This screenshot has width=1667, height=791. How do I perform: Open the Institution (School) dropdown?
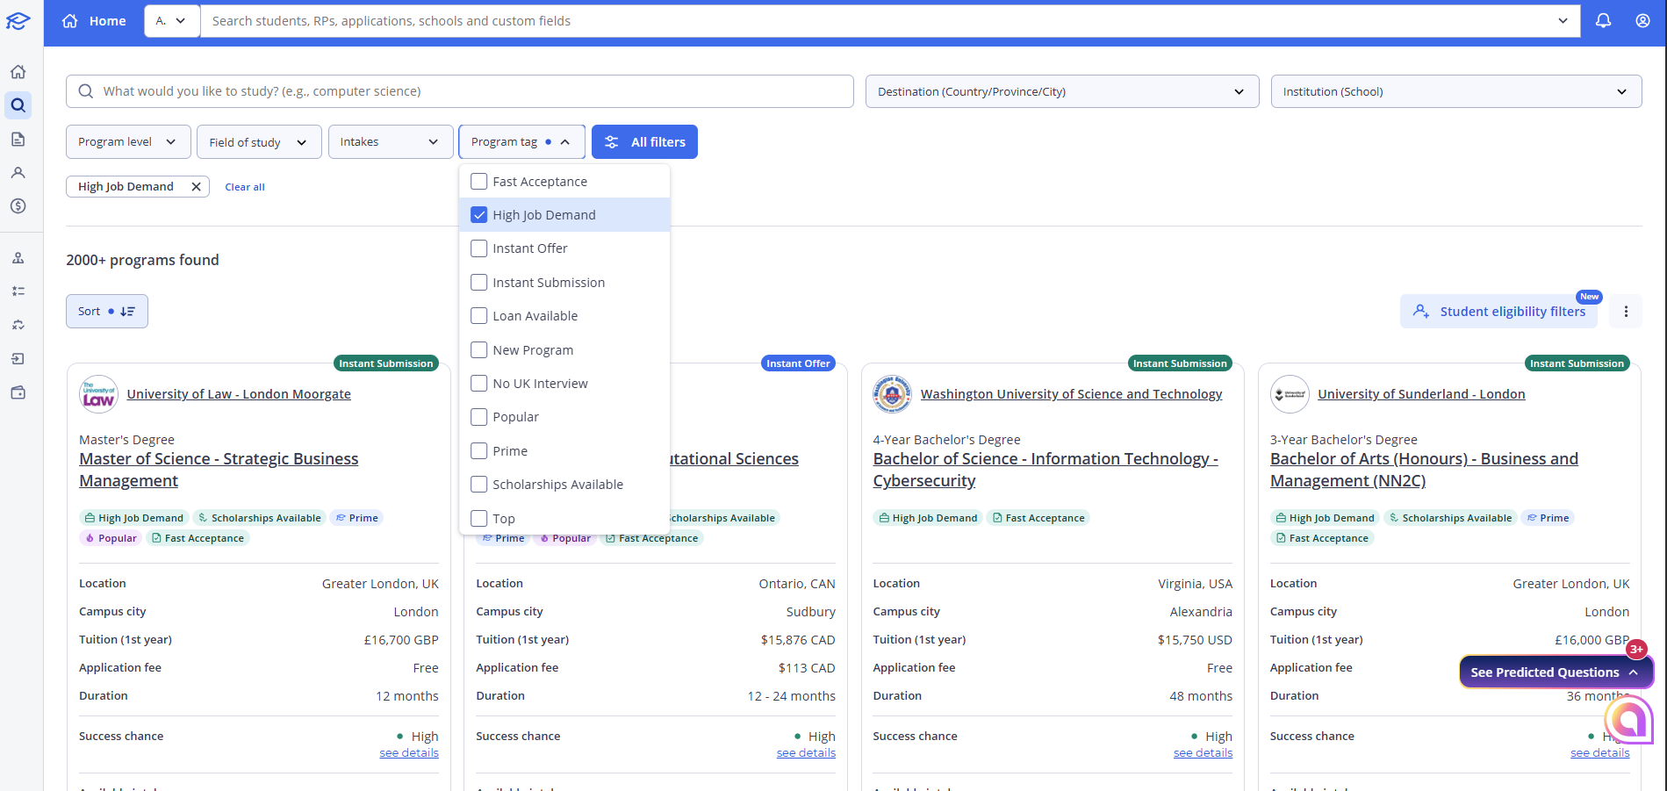[1454, 91]
